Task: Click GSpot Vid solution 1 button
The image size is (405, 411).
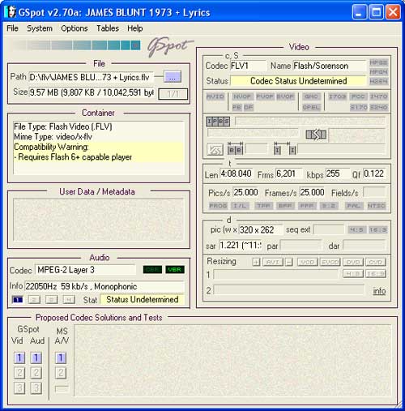Action: pos(19,357)
